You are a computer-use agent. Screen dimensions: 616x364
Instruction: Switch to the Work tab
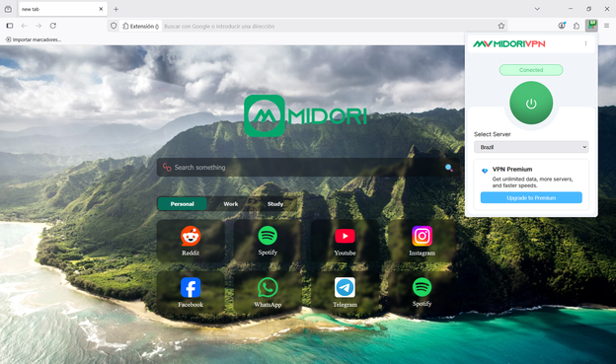(231, 204)
